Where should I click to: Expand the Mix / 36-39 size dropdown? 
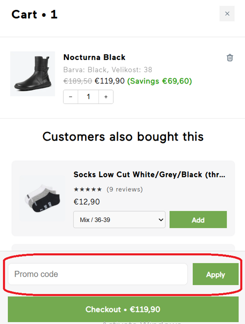(x=119, y=220)
